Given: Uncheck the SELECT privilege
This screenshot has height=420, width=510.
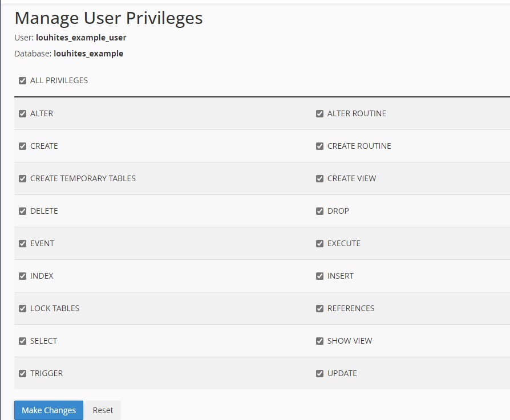Looking at the screenshot, I should pos(23,341).
